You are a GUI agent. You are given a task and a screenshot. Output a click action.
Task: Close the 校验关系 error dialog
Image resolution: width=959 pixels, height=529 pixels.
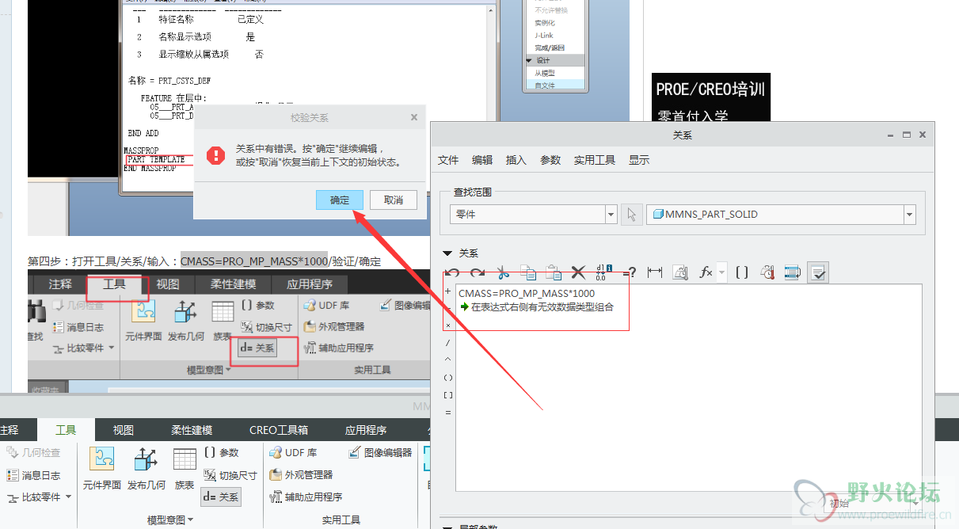point(413,117)
